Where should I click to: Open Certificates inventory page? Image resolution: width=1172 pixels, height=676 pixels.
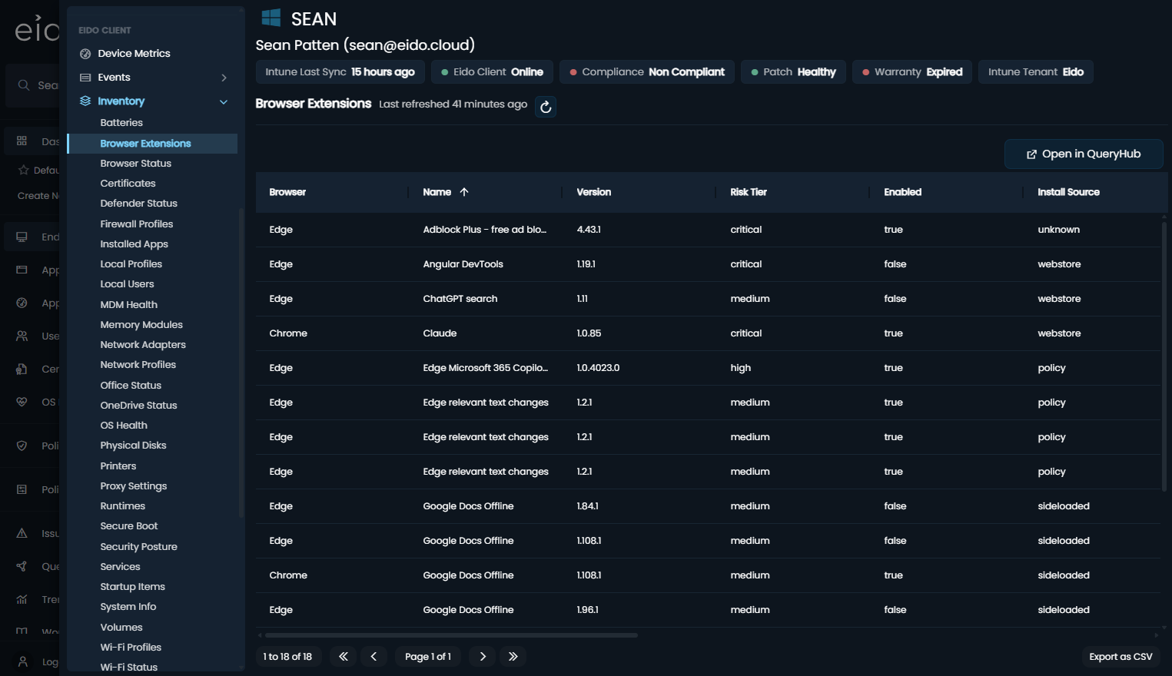(x=128, y=184)
